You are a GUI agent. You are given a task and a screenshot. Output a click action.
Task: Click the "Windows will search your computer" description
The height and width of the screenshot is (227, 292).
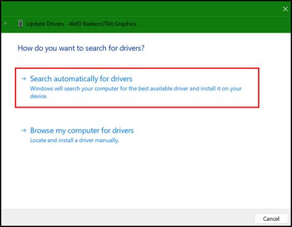pos(136,92)
